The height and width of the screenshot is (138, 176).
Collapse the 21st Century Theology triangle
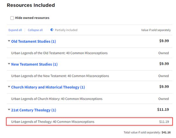9,110
